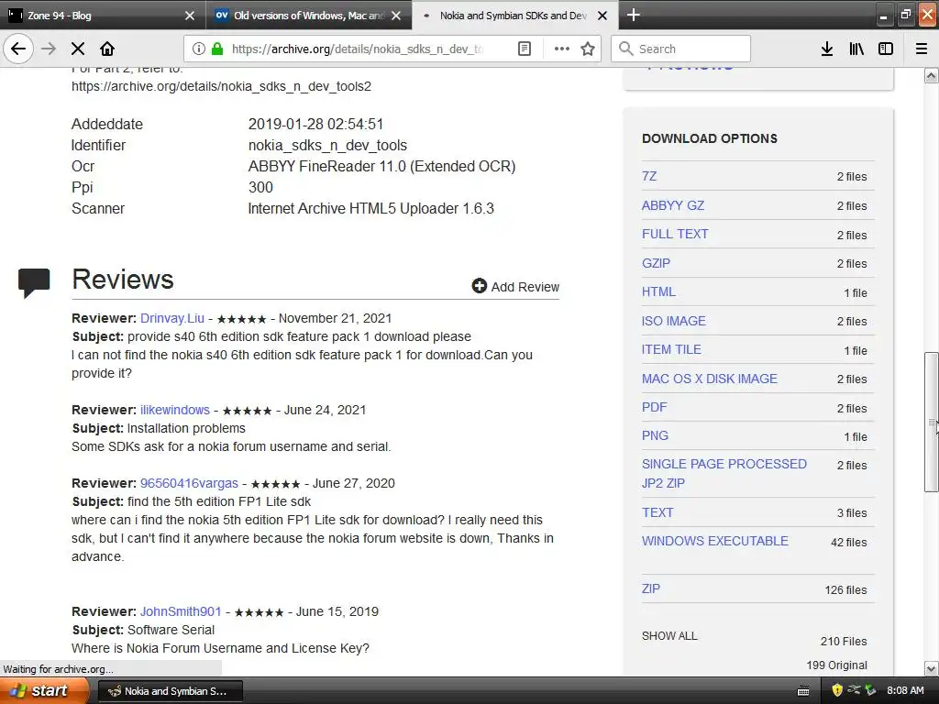This screenshot has width=939, height=704.
Task: Click the security shield tray icon
Action: click(837, 690)
